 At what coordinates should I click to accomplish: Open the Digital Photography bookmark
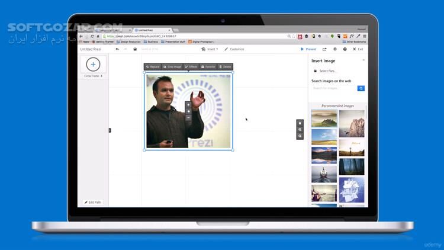tap(201, 41)
